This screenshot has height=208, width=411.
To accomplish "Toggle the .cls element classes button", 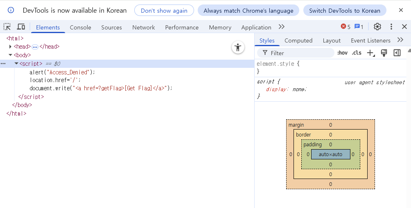I will click(x=357, y=53).
